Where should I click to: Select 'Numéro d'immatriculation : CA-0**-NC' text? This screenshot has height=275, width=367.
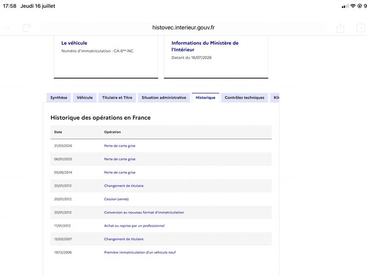tap(97, 51)
